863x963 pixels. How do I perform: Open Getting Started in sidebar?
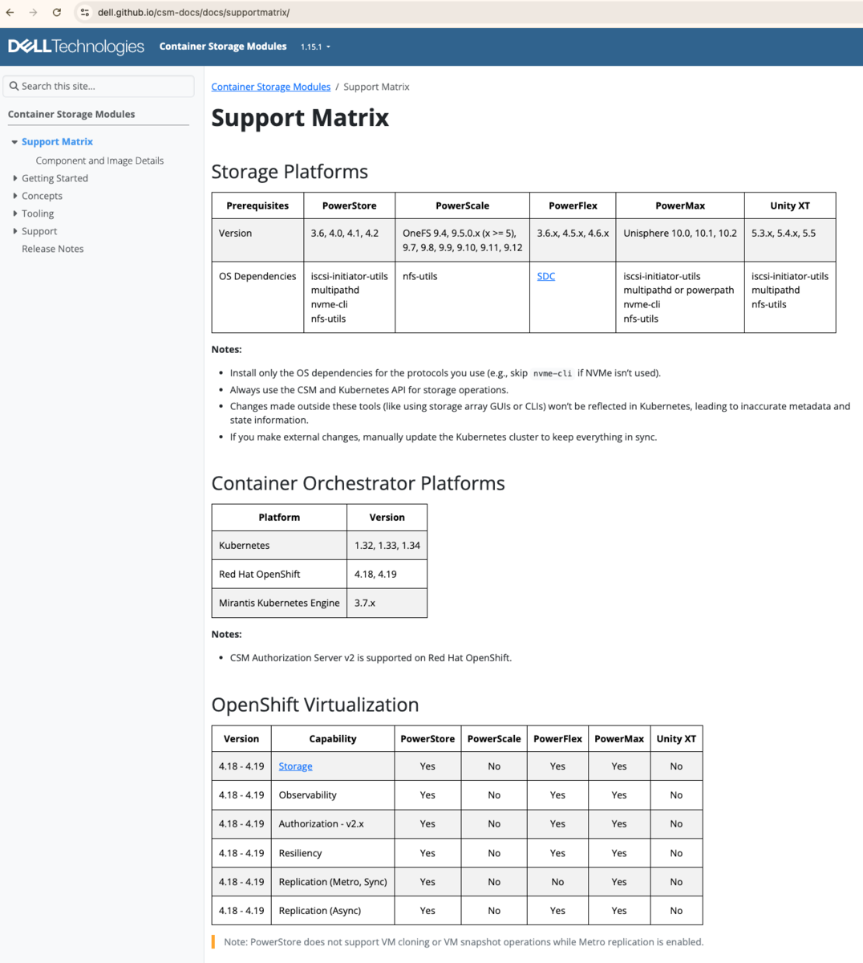click(55, 178)
